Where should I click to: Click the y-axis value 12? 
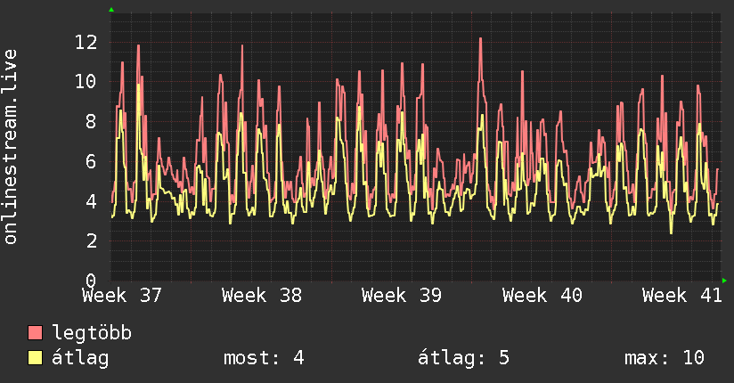point(86,42)
